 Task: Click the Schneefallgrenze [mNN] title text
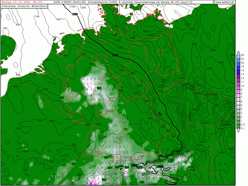[102, 2]
